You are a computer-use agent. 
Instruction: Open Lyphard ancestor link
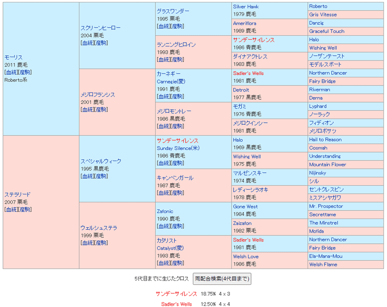coord(318,106)
